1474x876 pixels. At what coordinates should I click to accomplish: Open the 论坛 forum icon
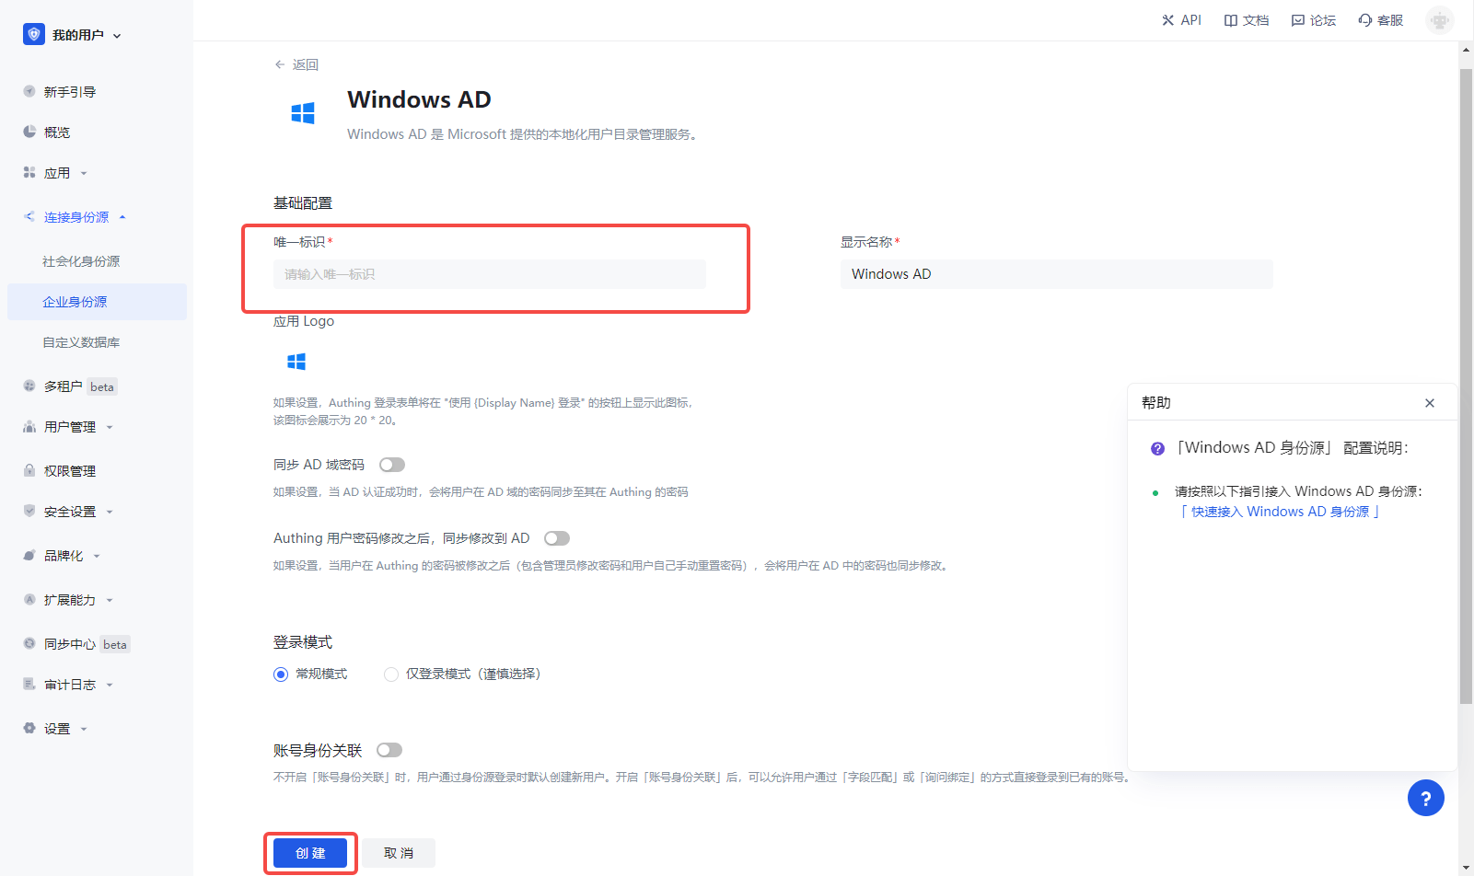point(1313,19)
